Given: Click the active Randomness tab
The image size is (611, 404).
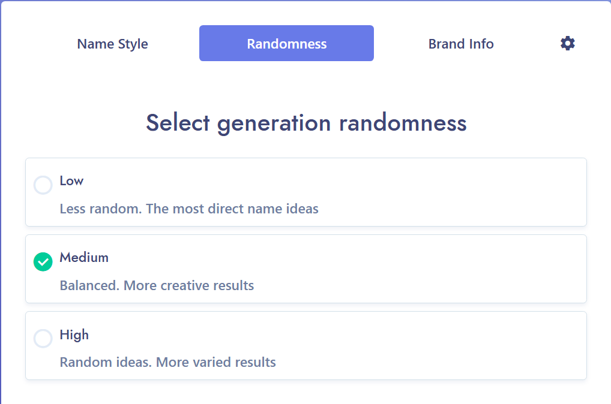Looking at the screenshot, I should [286, 43].
